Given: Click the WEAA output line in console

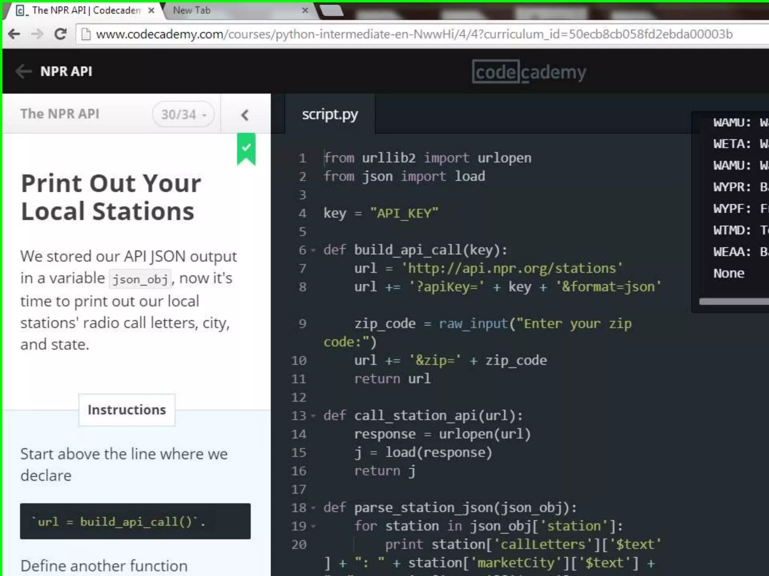Looking at the screenshot, I should pos(741,252).
